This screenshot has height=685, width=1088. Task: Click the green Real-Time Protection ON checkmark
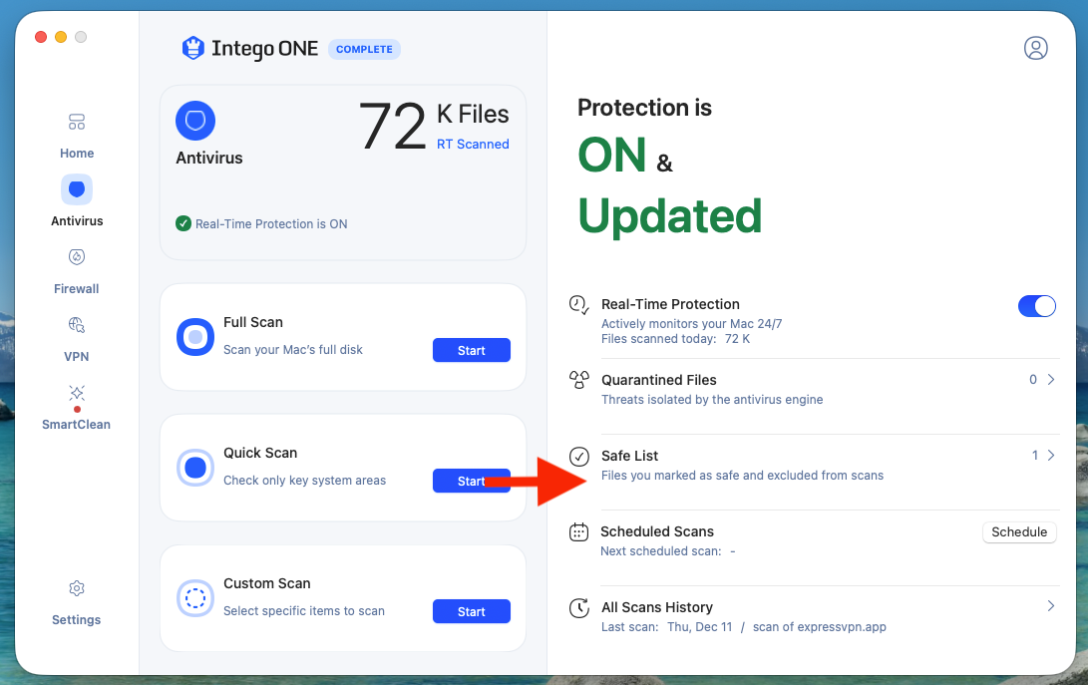pyautogui.click(x=183, y=223)
